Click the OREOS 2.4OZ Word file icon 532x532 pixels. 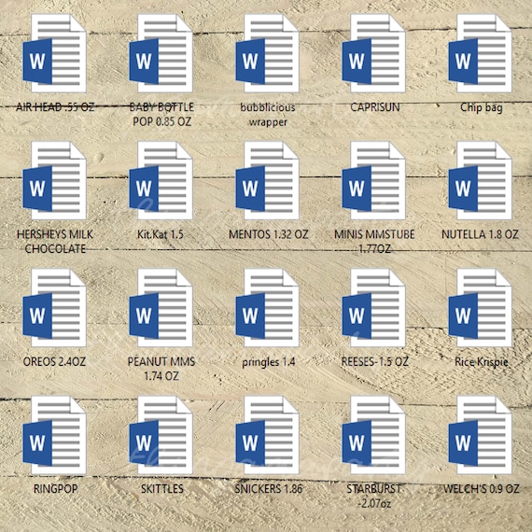click(54, 307)
